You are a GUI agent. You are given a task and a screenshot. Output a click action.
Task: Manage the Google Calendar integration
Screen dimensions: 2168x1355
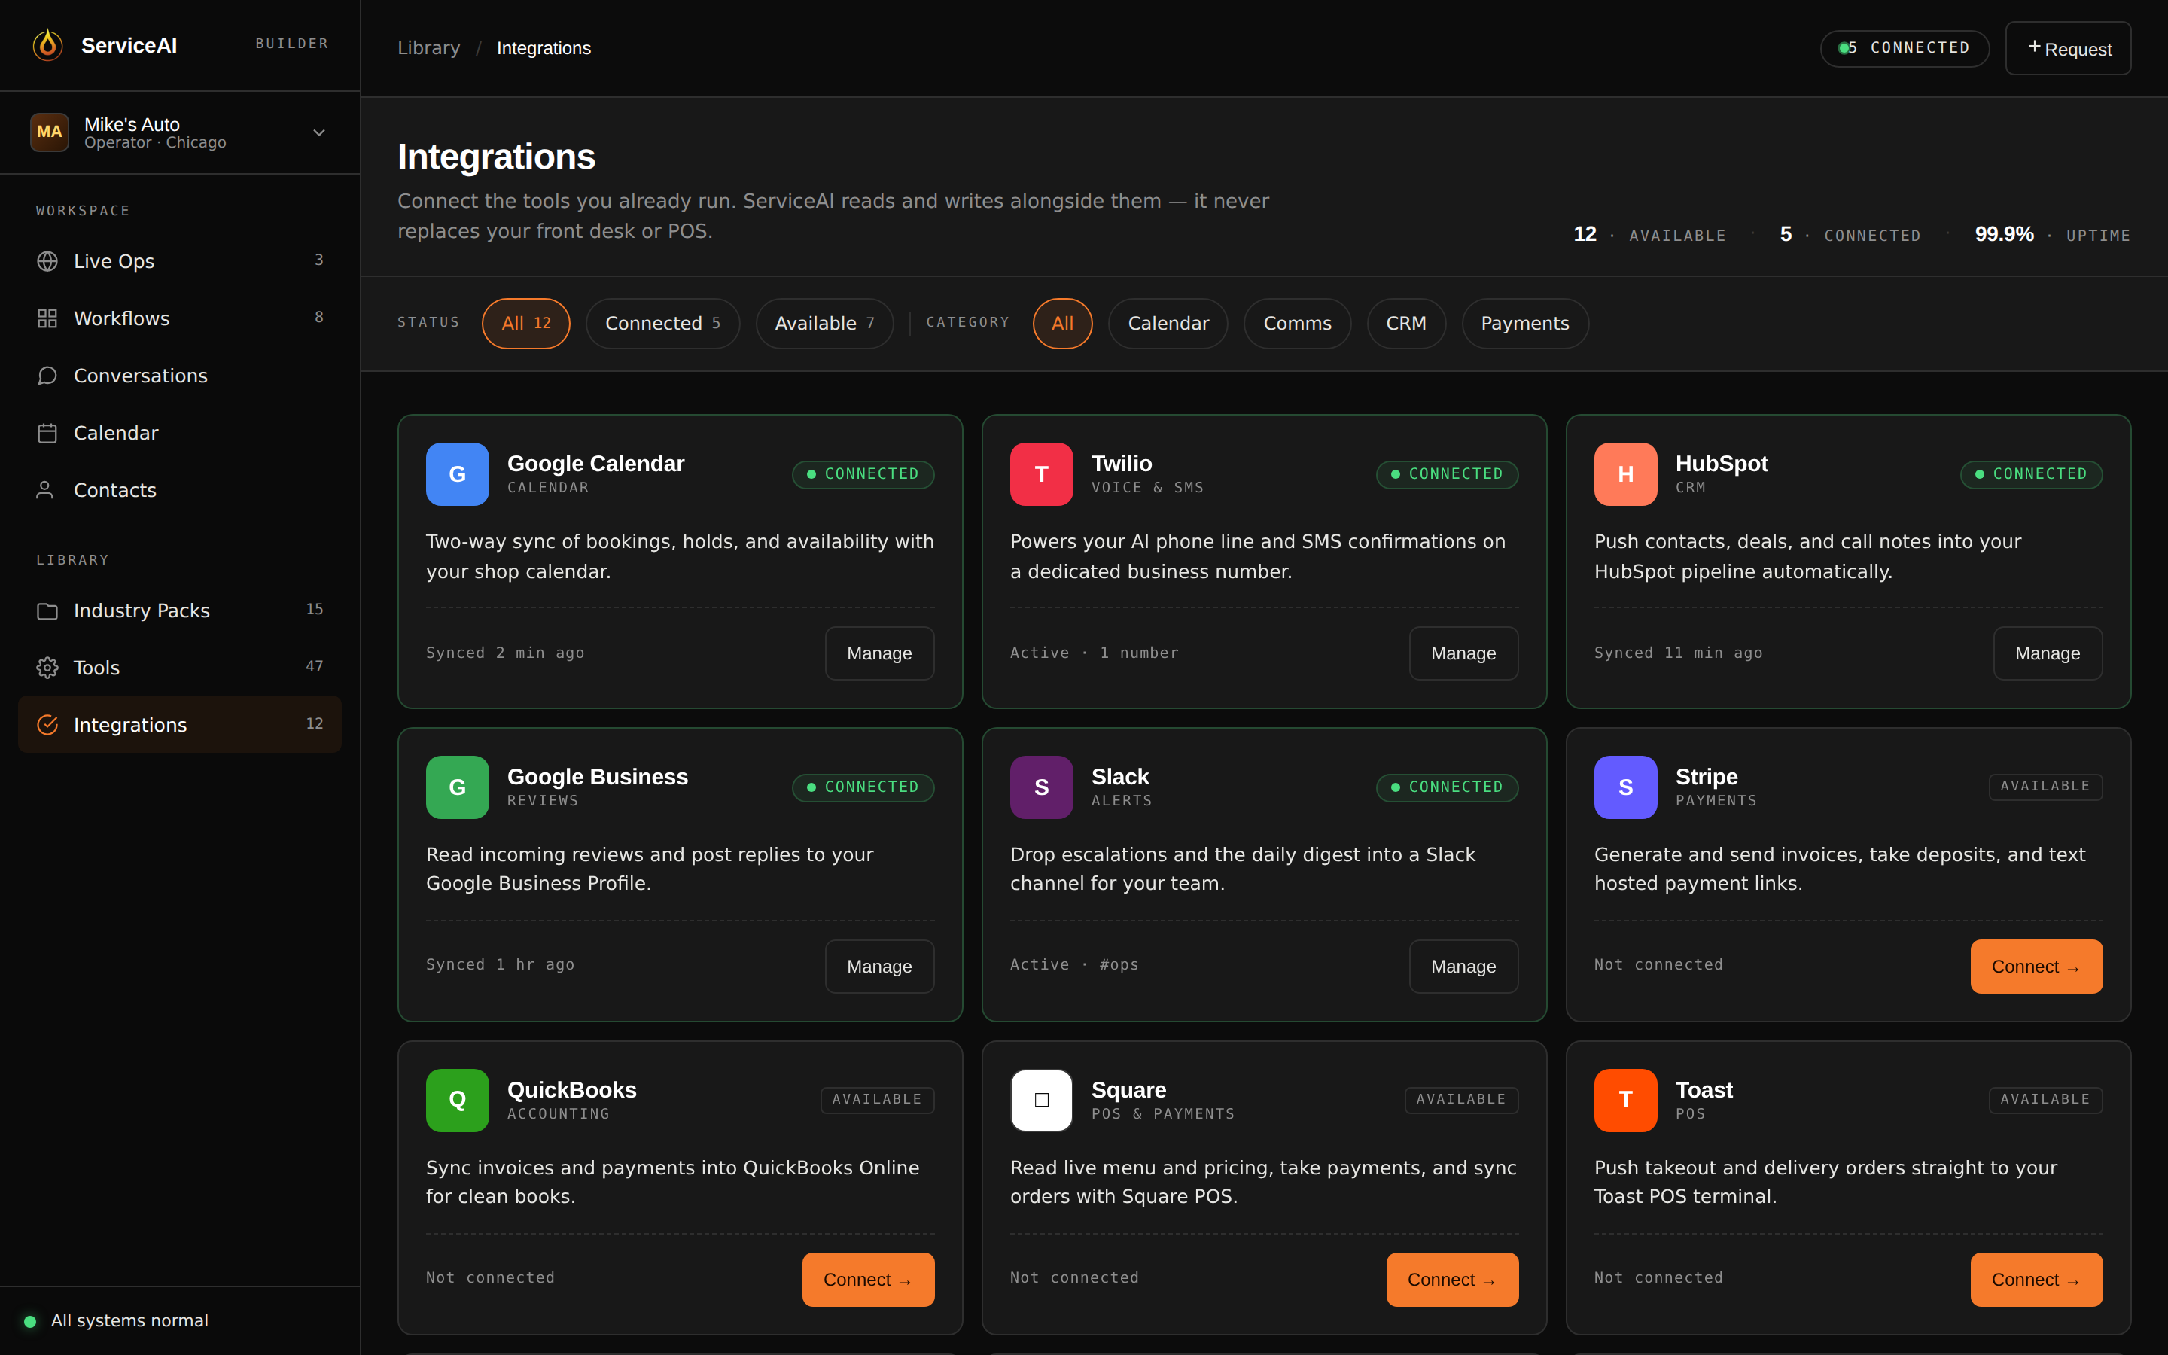[880, 653]
